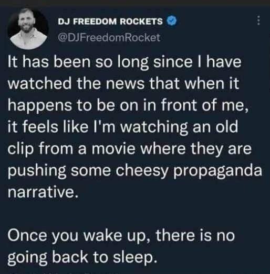Click the final line 'going back to sleep.'
The height and width of the screenshot is (274, 270).
82,258
